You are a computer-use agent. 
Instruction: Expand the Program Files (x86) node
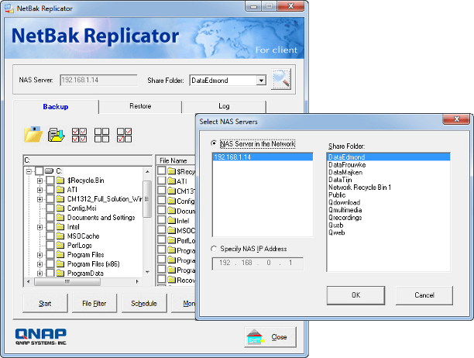pyautogui.click(x=39, y=264)
